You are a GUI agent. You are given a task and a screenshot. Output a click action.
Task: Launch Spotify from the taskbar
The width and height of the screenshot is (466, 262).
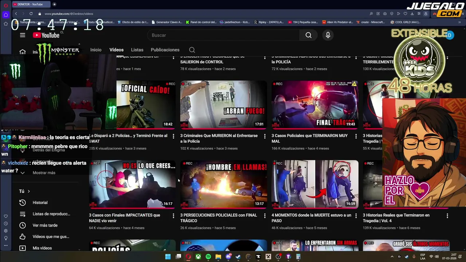208,257
